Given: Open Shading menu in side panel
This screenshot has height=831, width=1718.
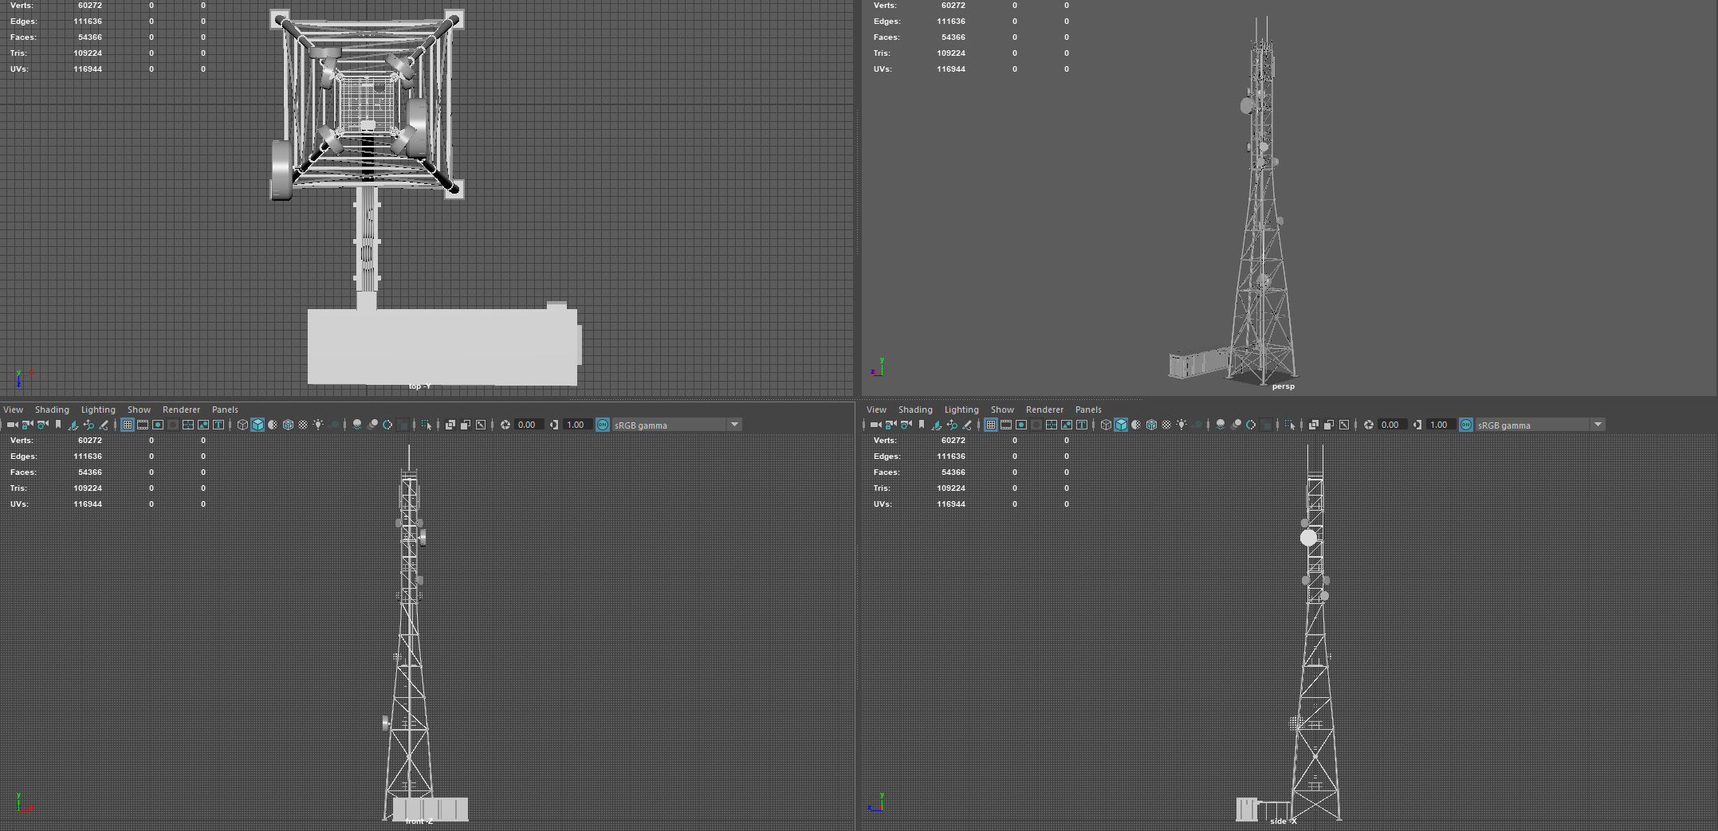Looking at the screenshot, I should pyautogui.click(x=915, y=410).
